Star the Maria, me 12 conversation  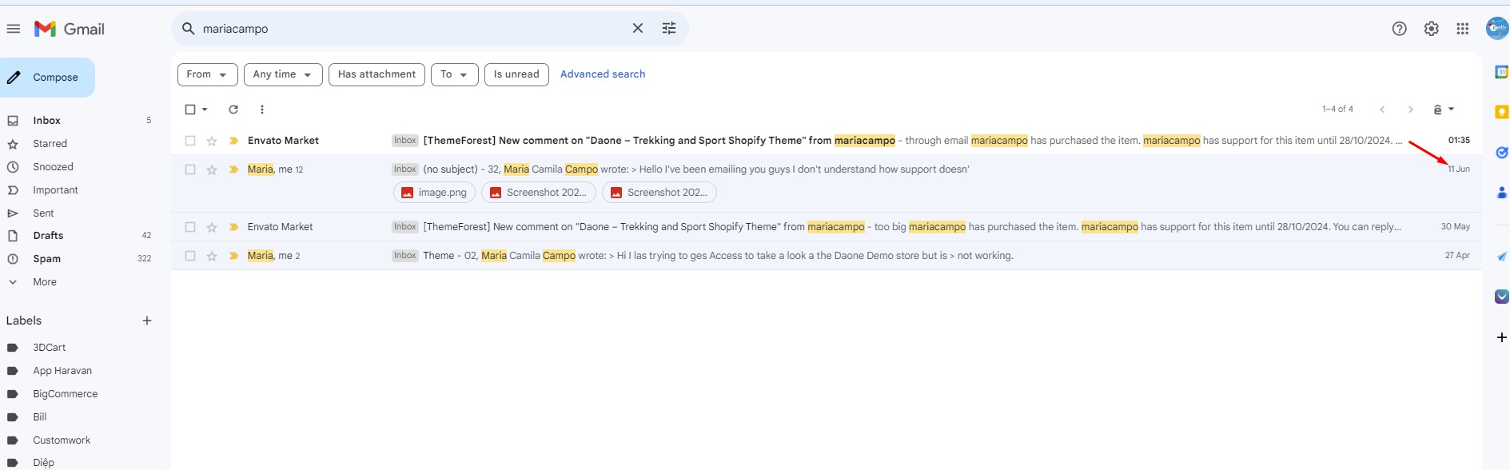(212, 169)
